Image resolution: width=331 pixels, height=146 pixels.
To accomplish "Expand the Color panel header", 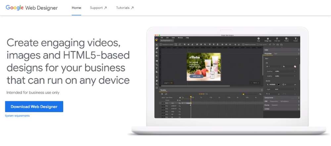I will [281, 50].
